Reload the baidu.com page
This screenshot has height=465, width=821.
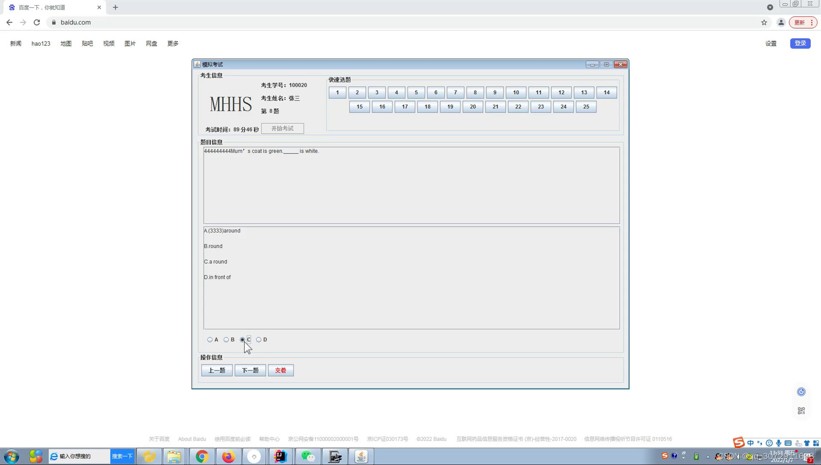tap(37, 22)
